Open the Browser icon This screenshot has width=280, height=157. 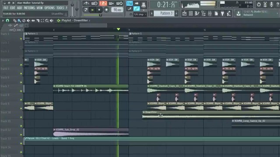(x=203, y=14)
